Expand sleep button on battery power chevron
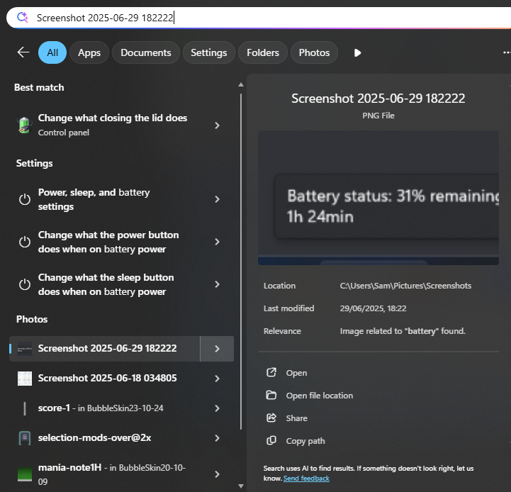The width and height of the screenshot is (511, 492). pos(217,284)
